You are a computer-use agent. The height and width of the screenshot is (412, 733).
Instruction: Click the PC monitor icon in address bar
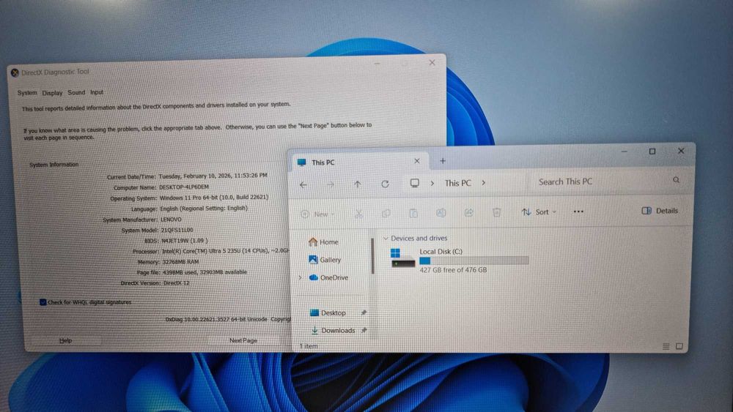click(414, 183)
